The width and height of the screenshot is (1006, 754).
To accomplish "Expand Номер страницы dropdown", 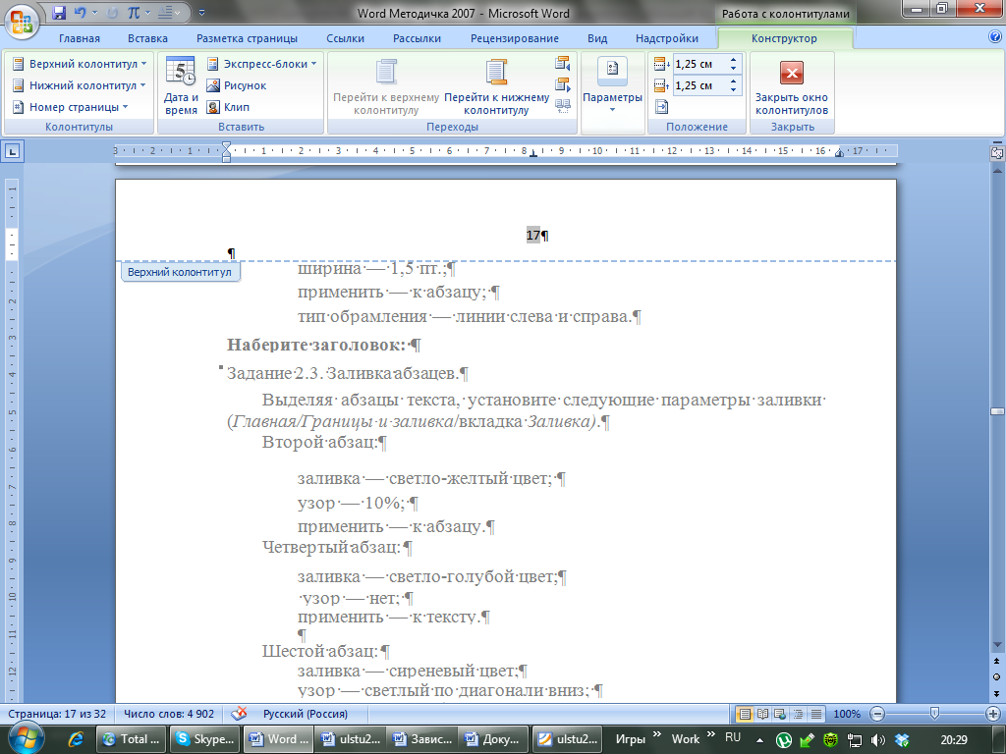I will click(71, 107).
